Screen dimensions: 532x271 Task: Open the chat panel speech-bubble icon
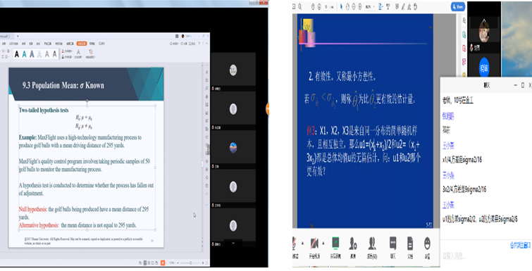click(x=392, y=243)
